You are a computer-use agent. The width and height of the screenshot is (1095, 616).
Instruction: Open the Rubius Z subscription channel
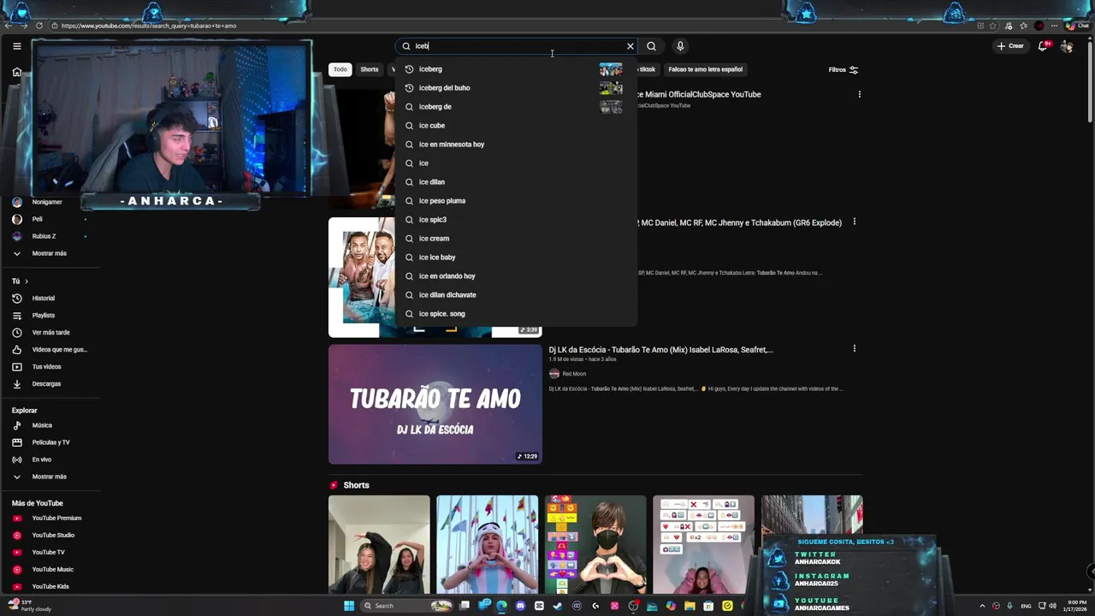44,236
